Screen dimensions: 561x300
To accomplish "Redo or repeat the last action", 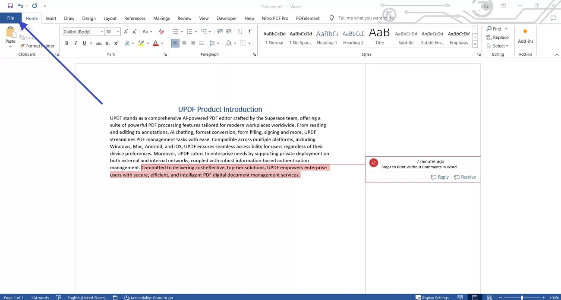I will tap(35, 6).
